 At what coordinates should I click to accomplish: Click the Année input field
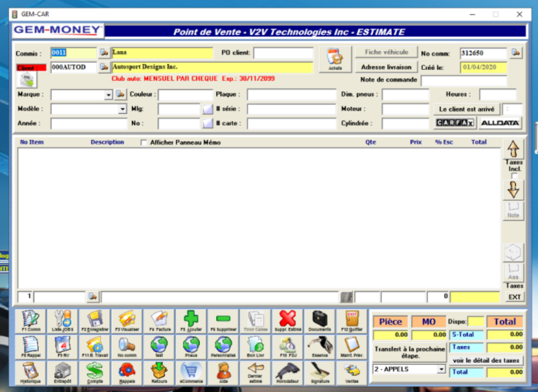[89, 124]
